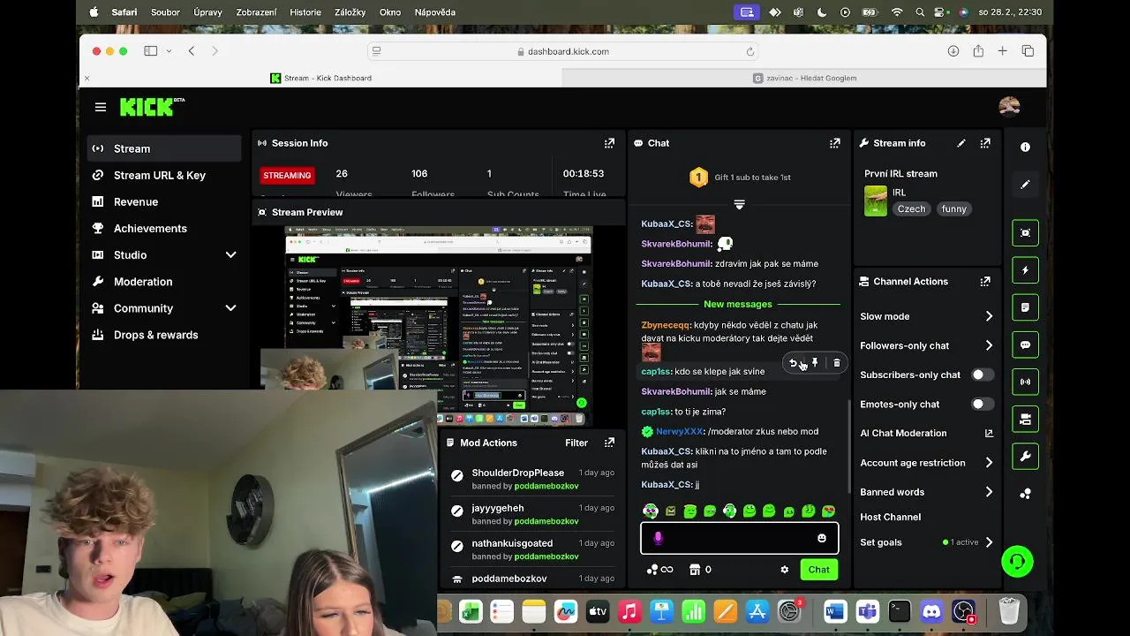Image resolution: width=1130 pixels, height=636 pixels.
Task: Open the shop icon below chat input
Action: pyautogui.click(x=694, y=570)
